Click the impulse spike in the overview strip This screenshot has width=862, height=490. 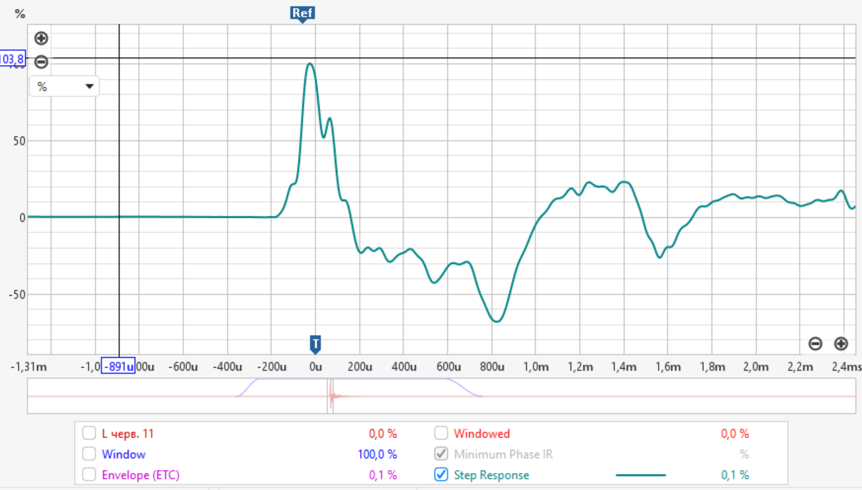click(x=331, y=396)
